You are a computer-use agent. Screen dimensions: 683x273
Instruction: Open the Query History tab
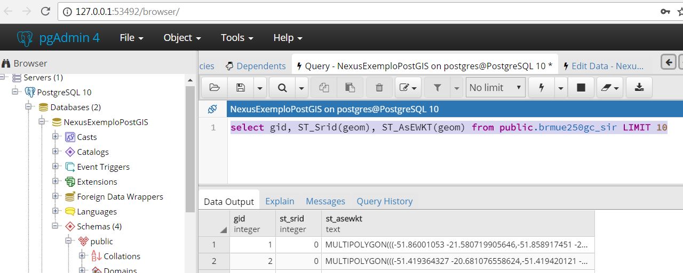pos(385,201)
